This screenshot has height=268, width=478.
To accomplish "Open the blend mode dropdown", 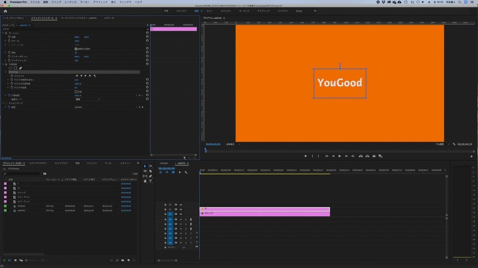I will point(88,99).
